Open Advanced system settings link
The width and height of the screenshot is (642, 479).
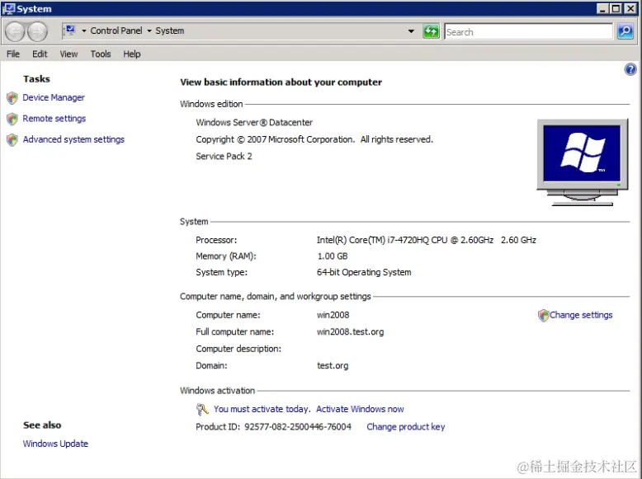coord(73,139)
